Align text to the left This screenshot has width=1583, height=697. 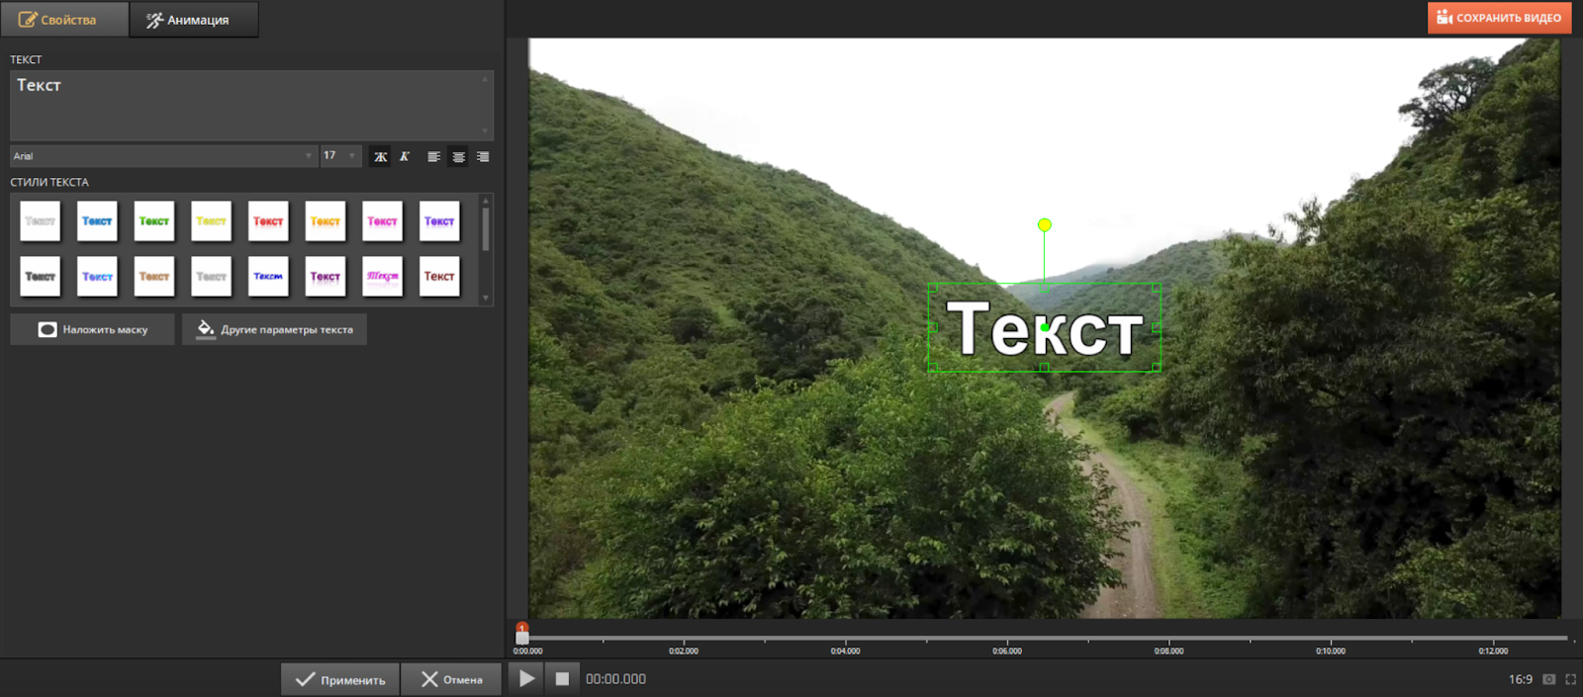(433, 157)
